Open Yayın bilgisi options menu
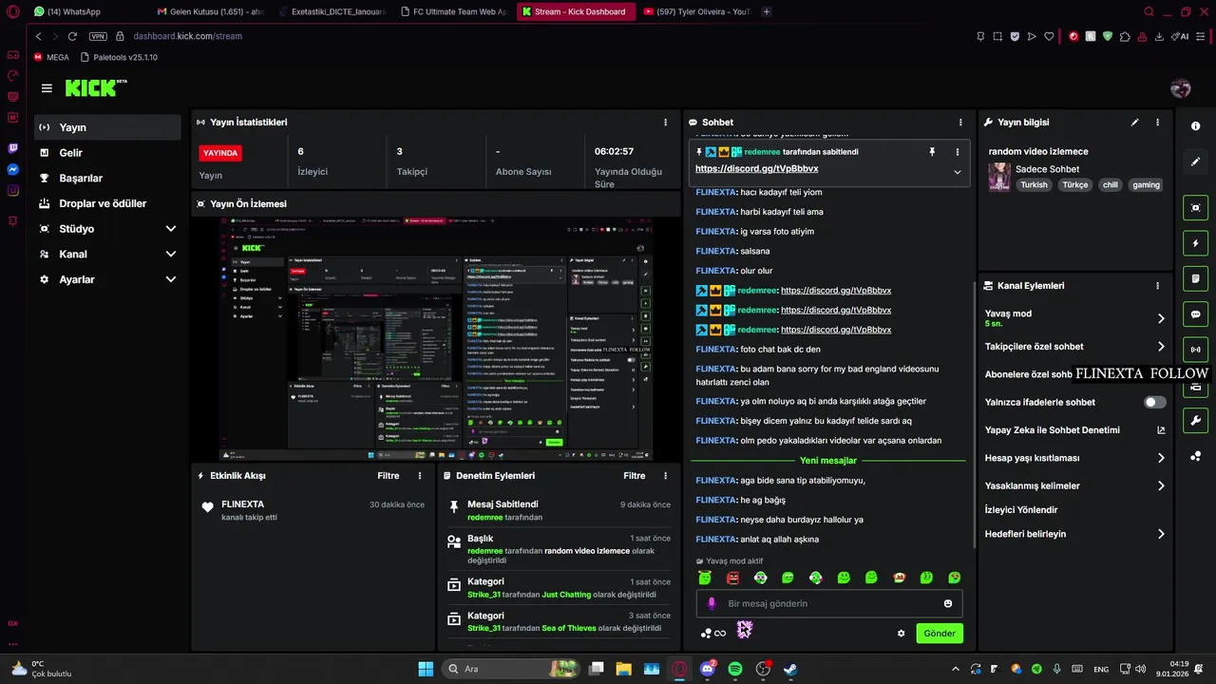This screenshot has height=684, width=1216. [x=1157, y=123]
